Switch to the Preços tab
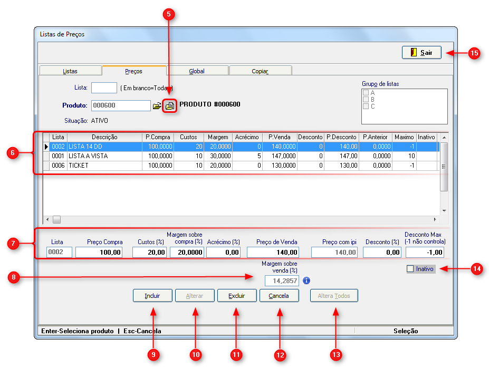Viewport: 489px width, 368px height. (134, 71)
